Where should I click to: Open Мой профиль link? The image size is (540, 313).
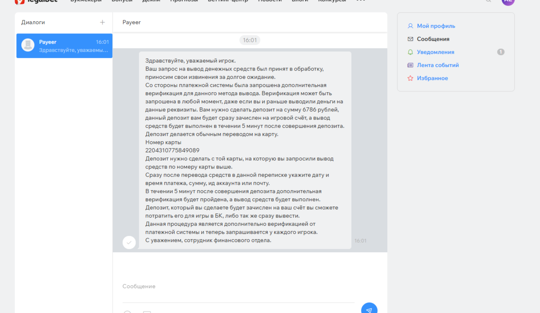click(436, 26)
